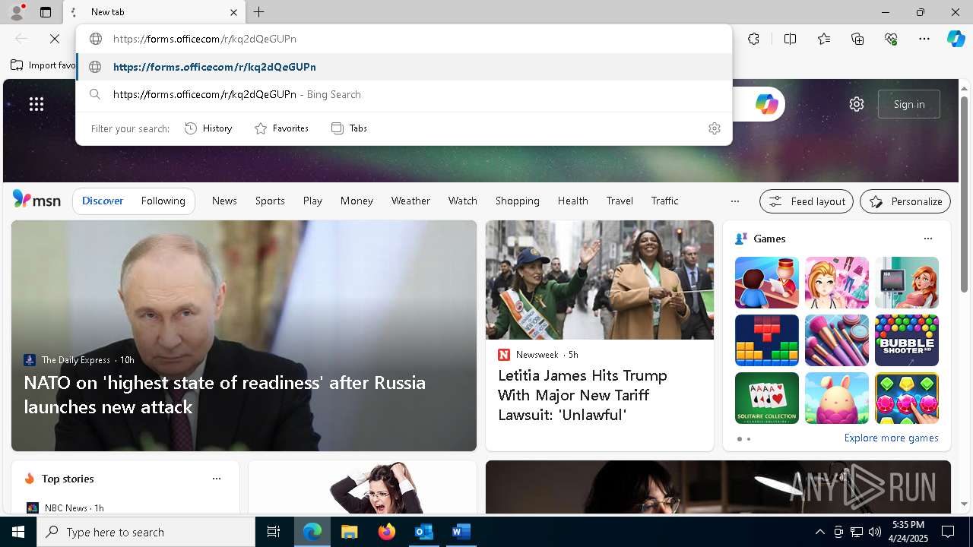Open the Top stories options menu
The height and width of the screenshot is (547, 973).
(217, 479)
